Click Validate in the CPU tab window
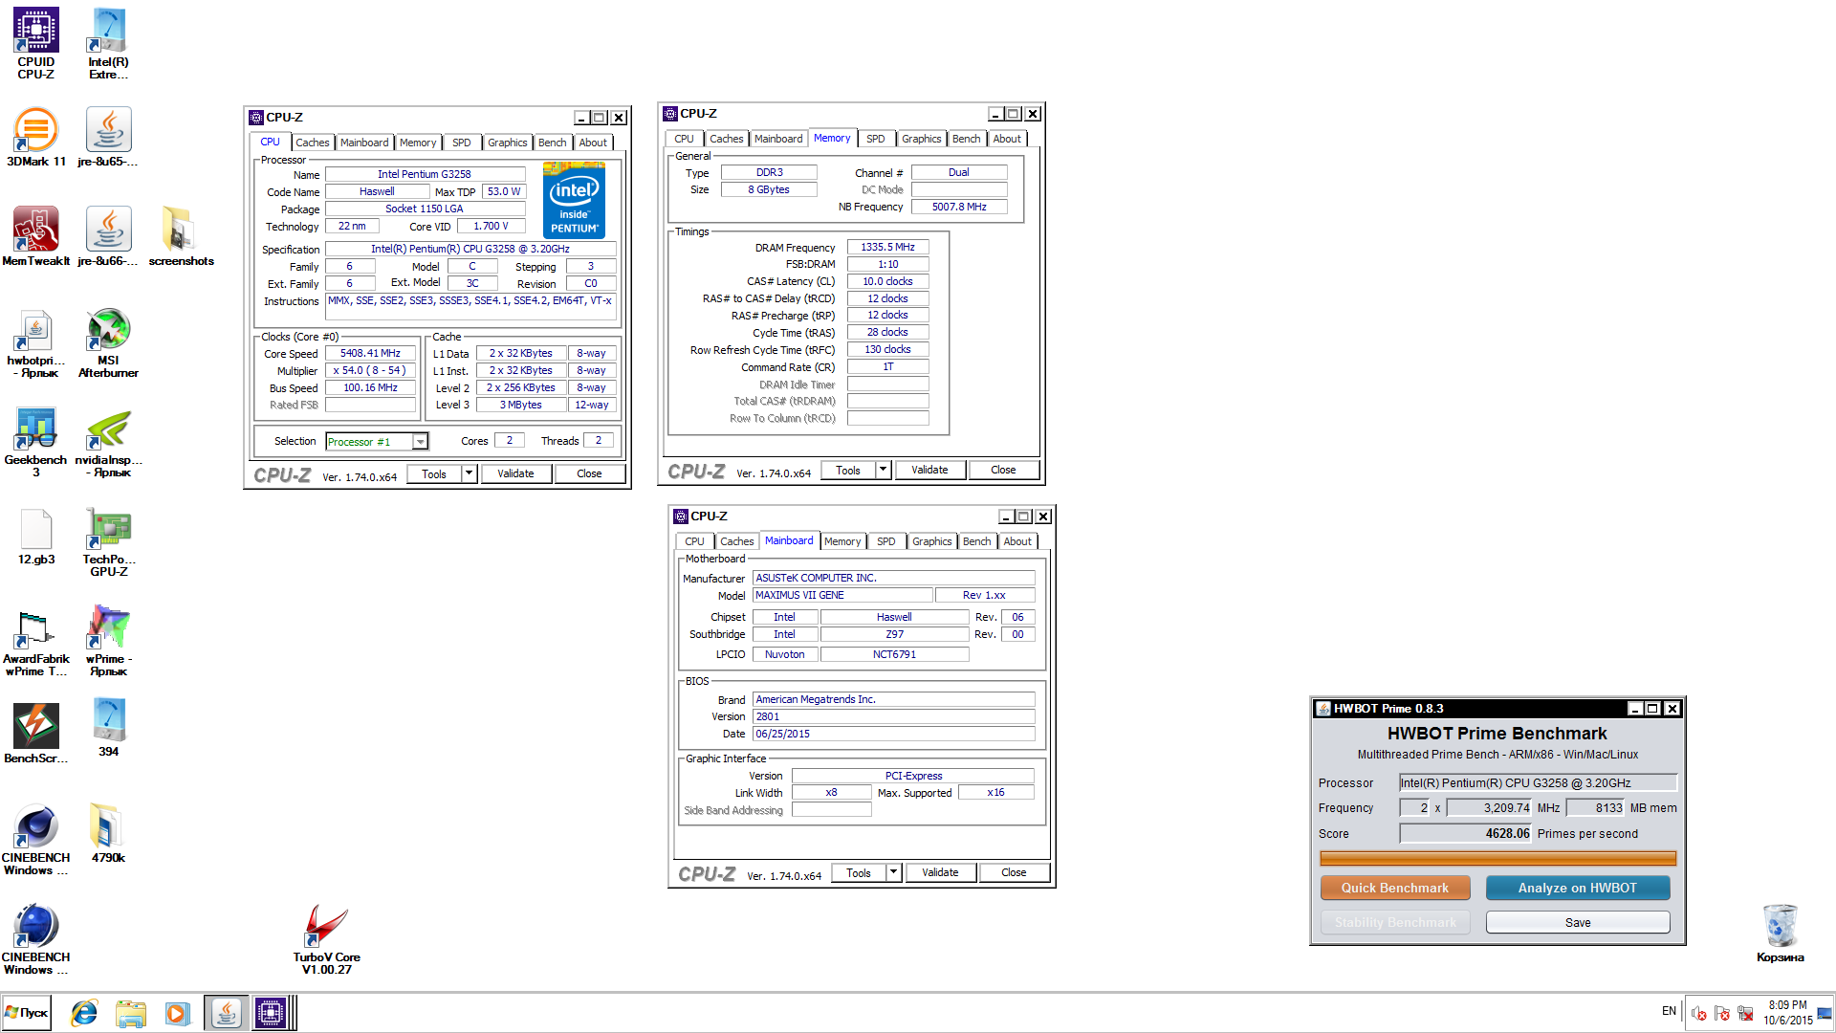1836x1033 pixels. tap(515, 473)
